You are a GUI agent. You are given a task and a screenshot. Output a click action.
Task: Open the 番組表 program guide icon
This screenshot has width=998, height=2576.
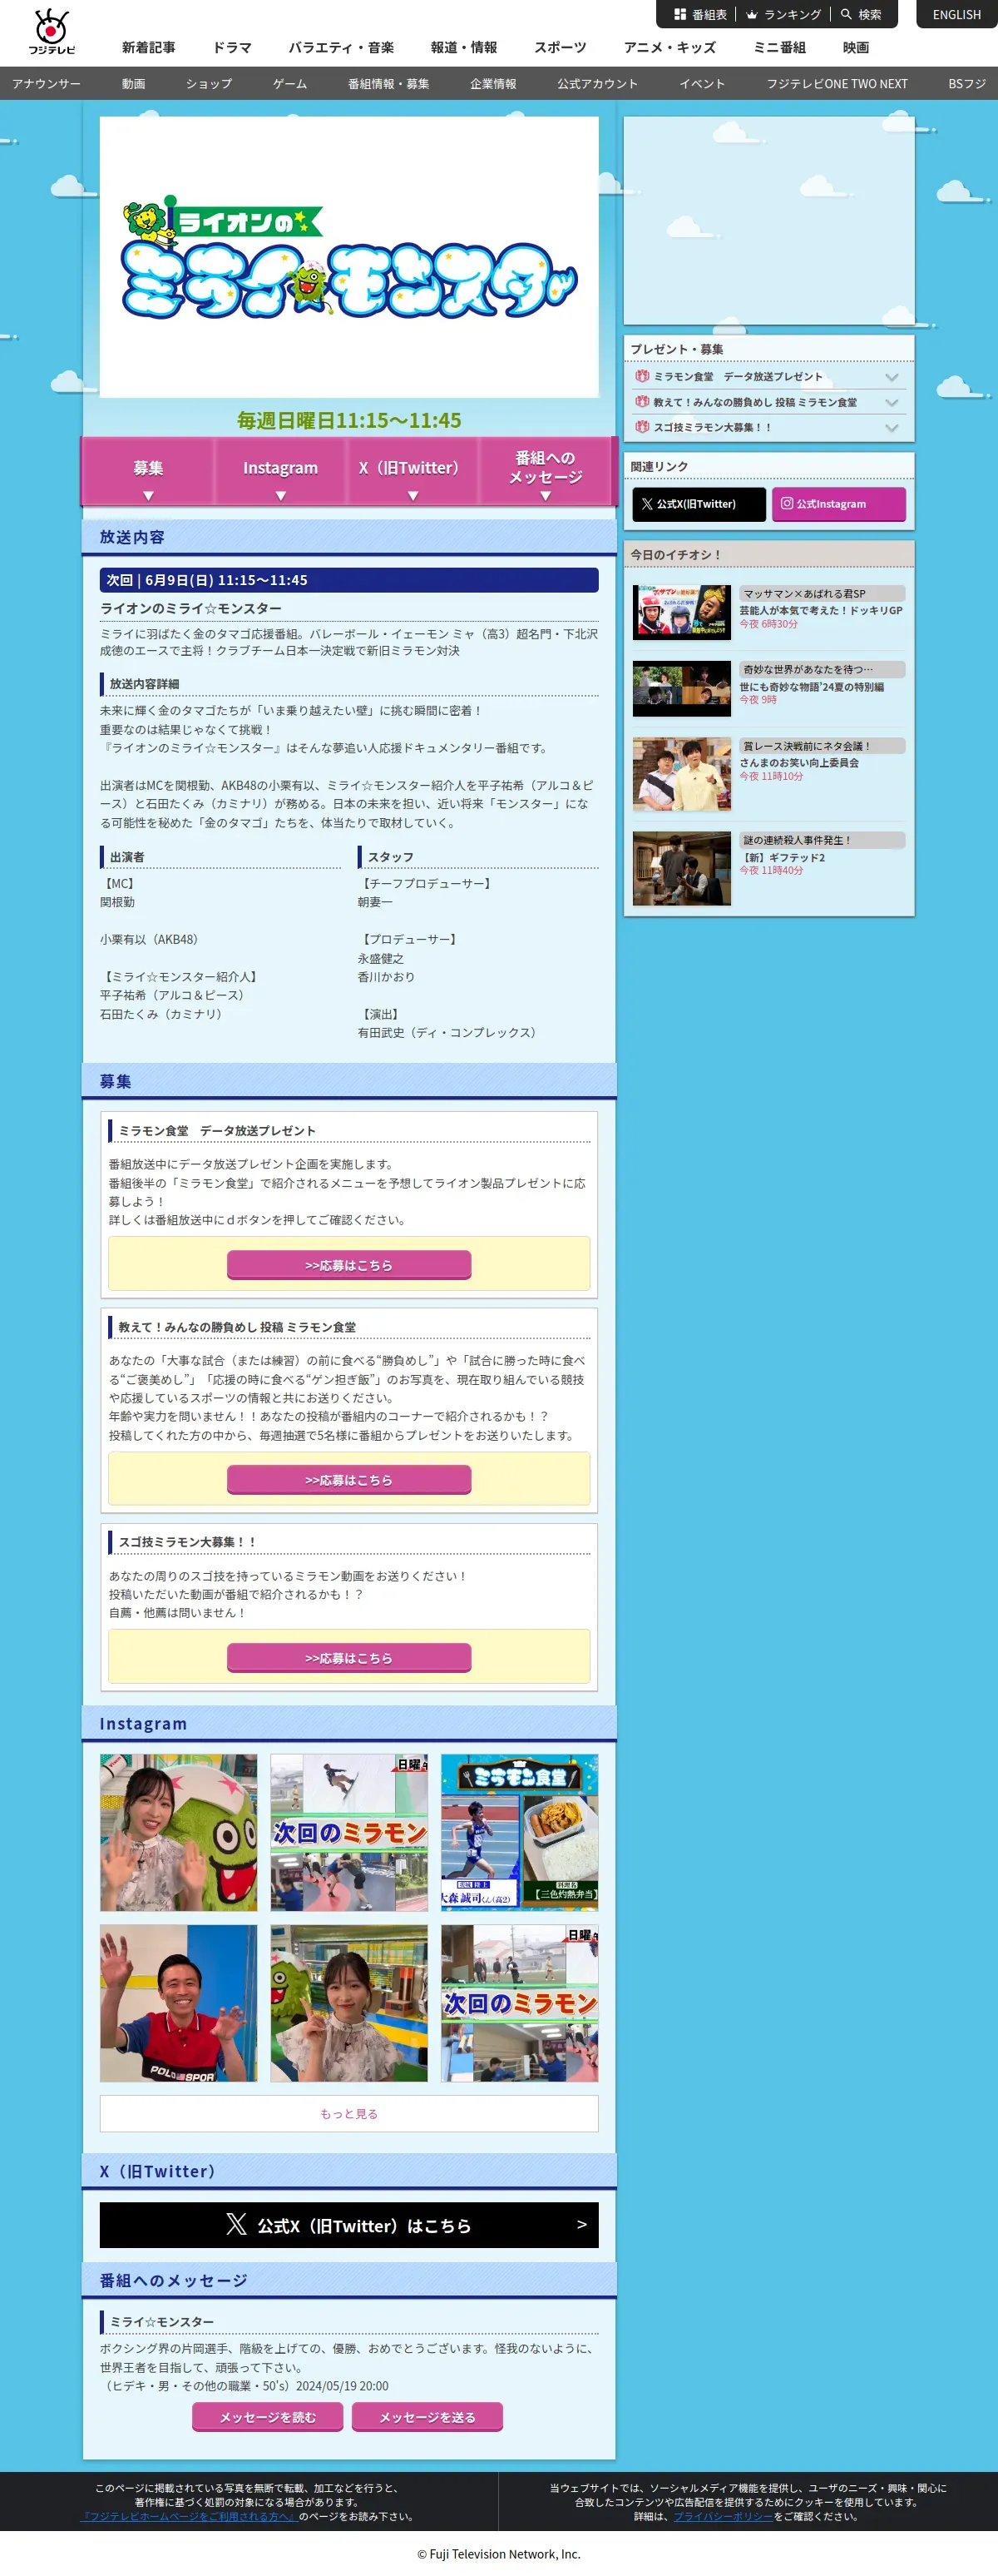pos(699,15)
